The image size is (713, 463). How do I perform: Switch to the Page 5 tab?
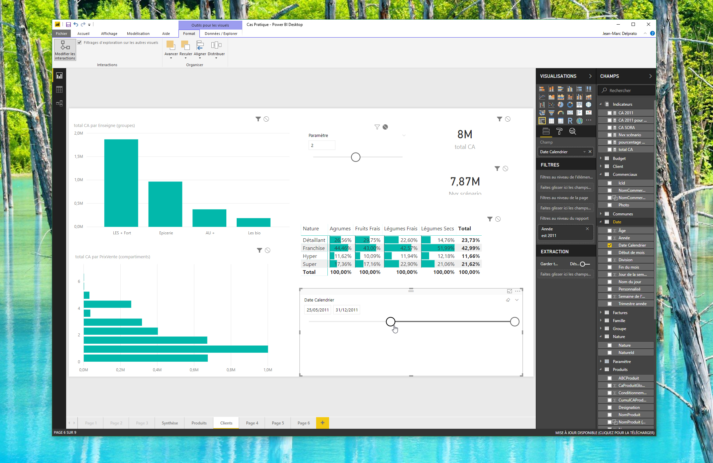click(x=278, y=423)
